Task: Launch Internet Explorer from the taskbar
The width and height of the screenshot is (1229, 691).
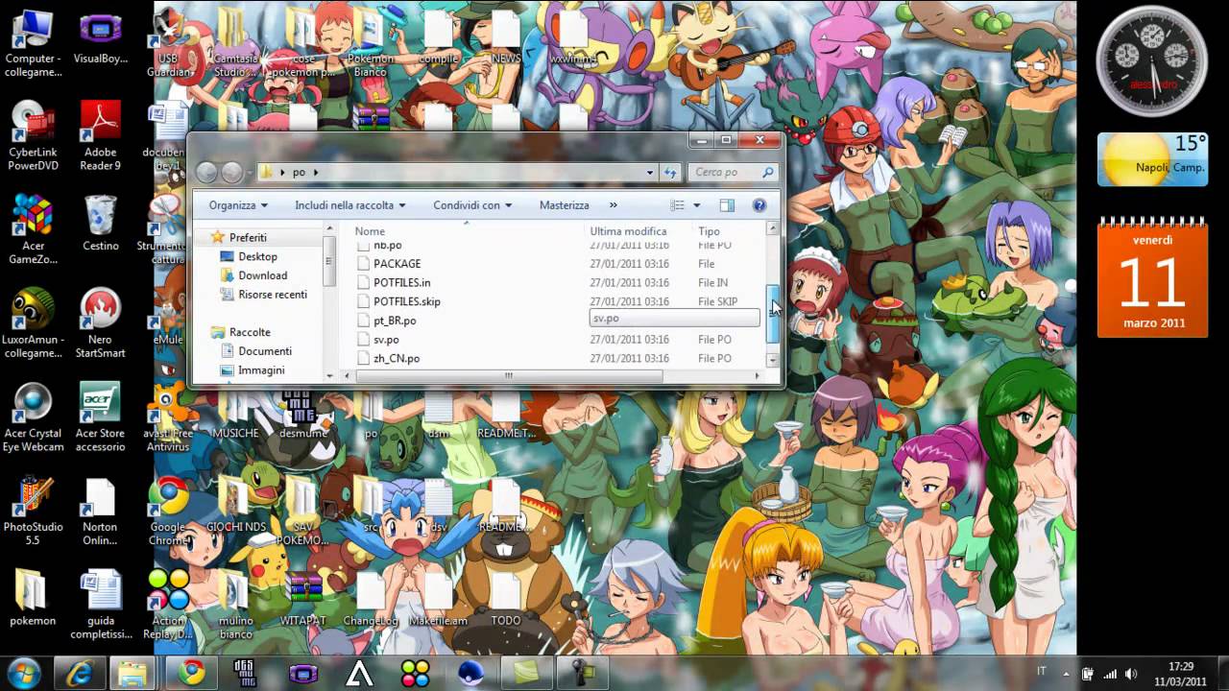Action: click(78, 674)
